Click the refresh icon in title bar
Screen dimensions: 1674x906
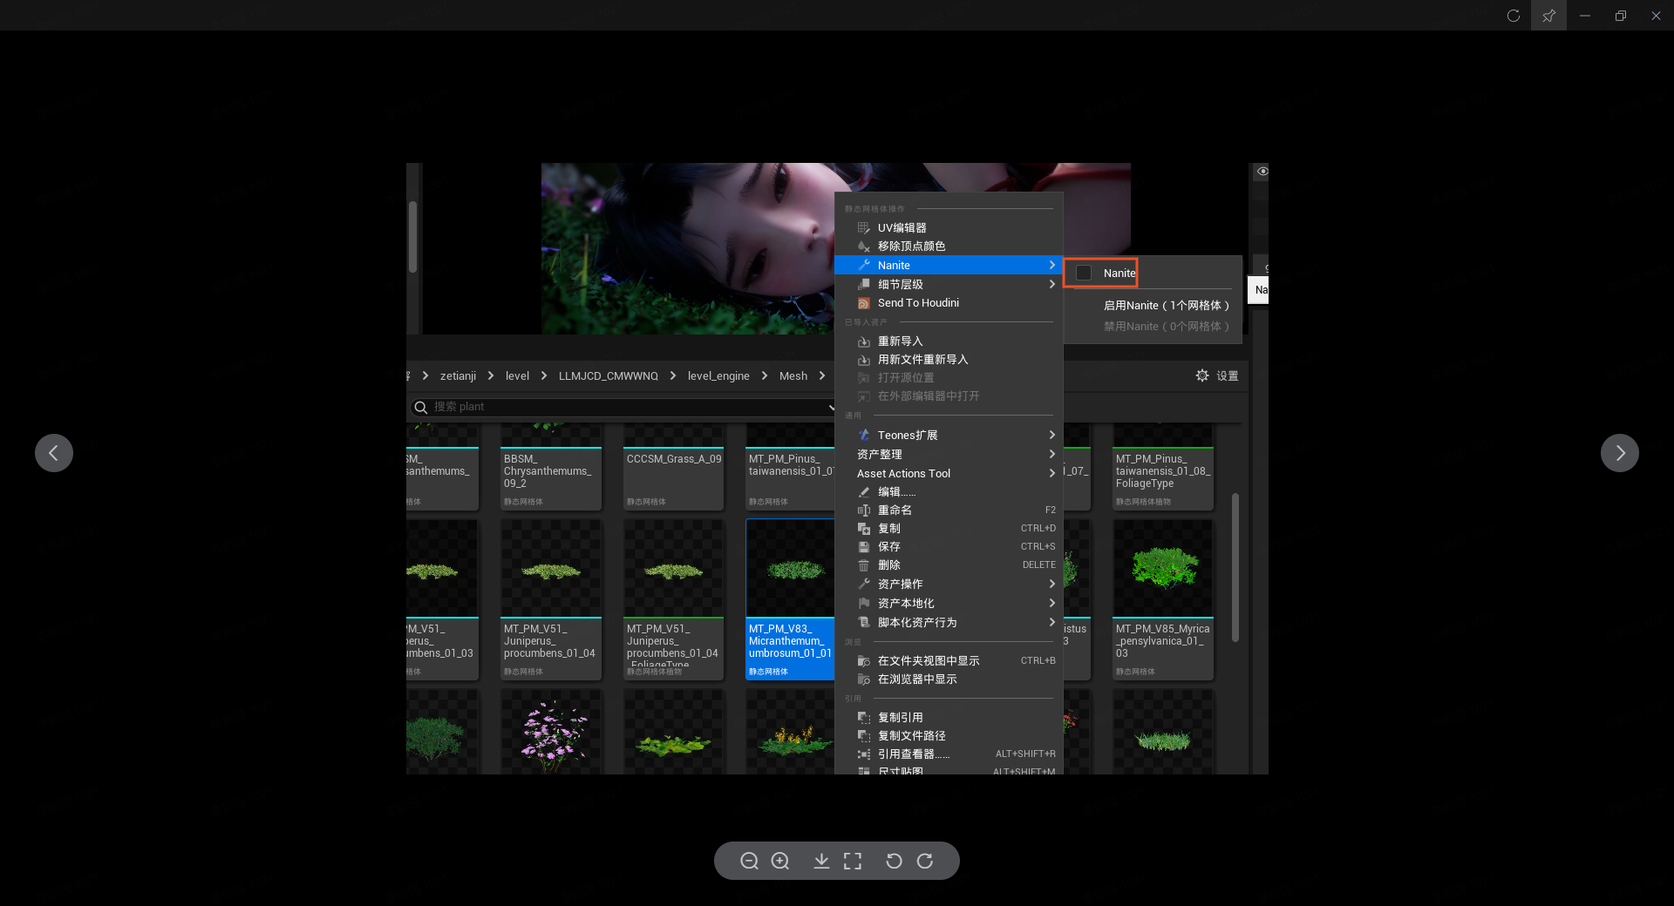point(1514,16)
